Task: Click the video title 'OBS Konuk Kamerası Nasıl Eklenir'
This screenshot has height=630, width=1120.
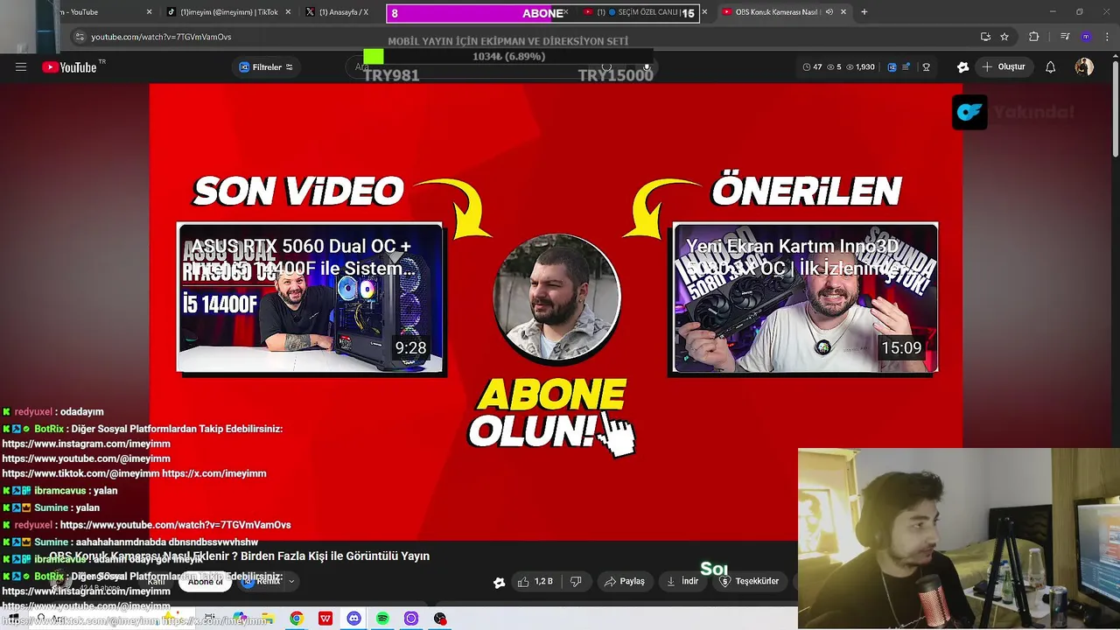Action: click(x=239, y=556)
